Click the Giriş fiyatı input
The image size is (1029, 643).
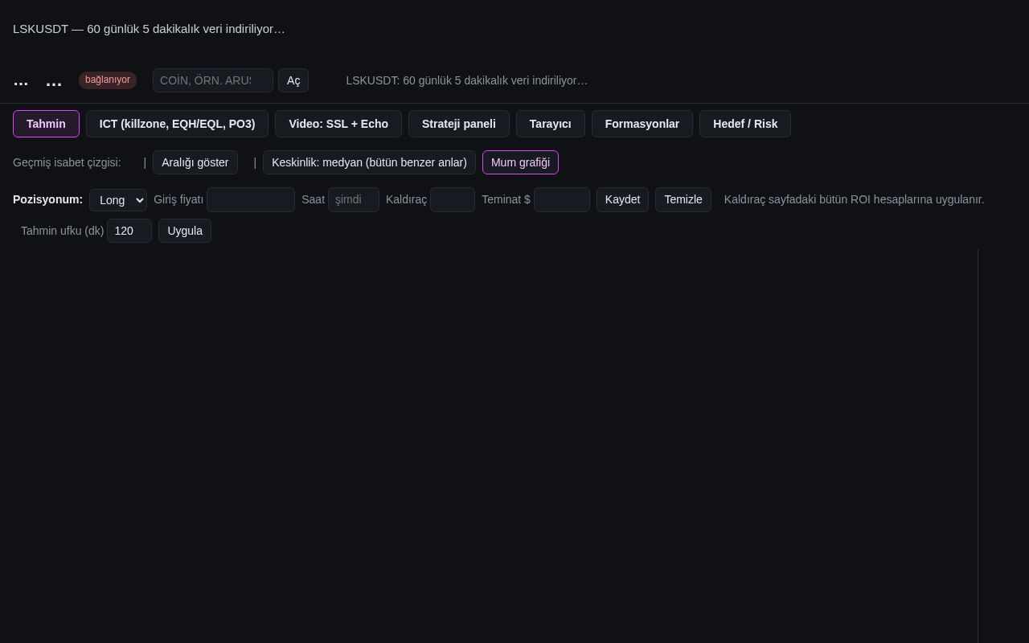coord(251,199)
